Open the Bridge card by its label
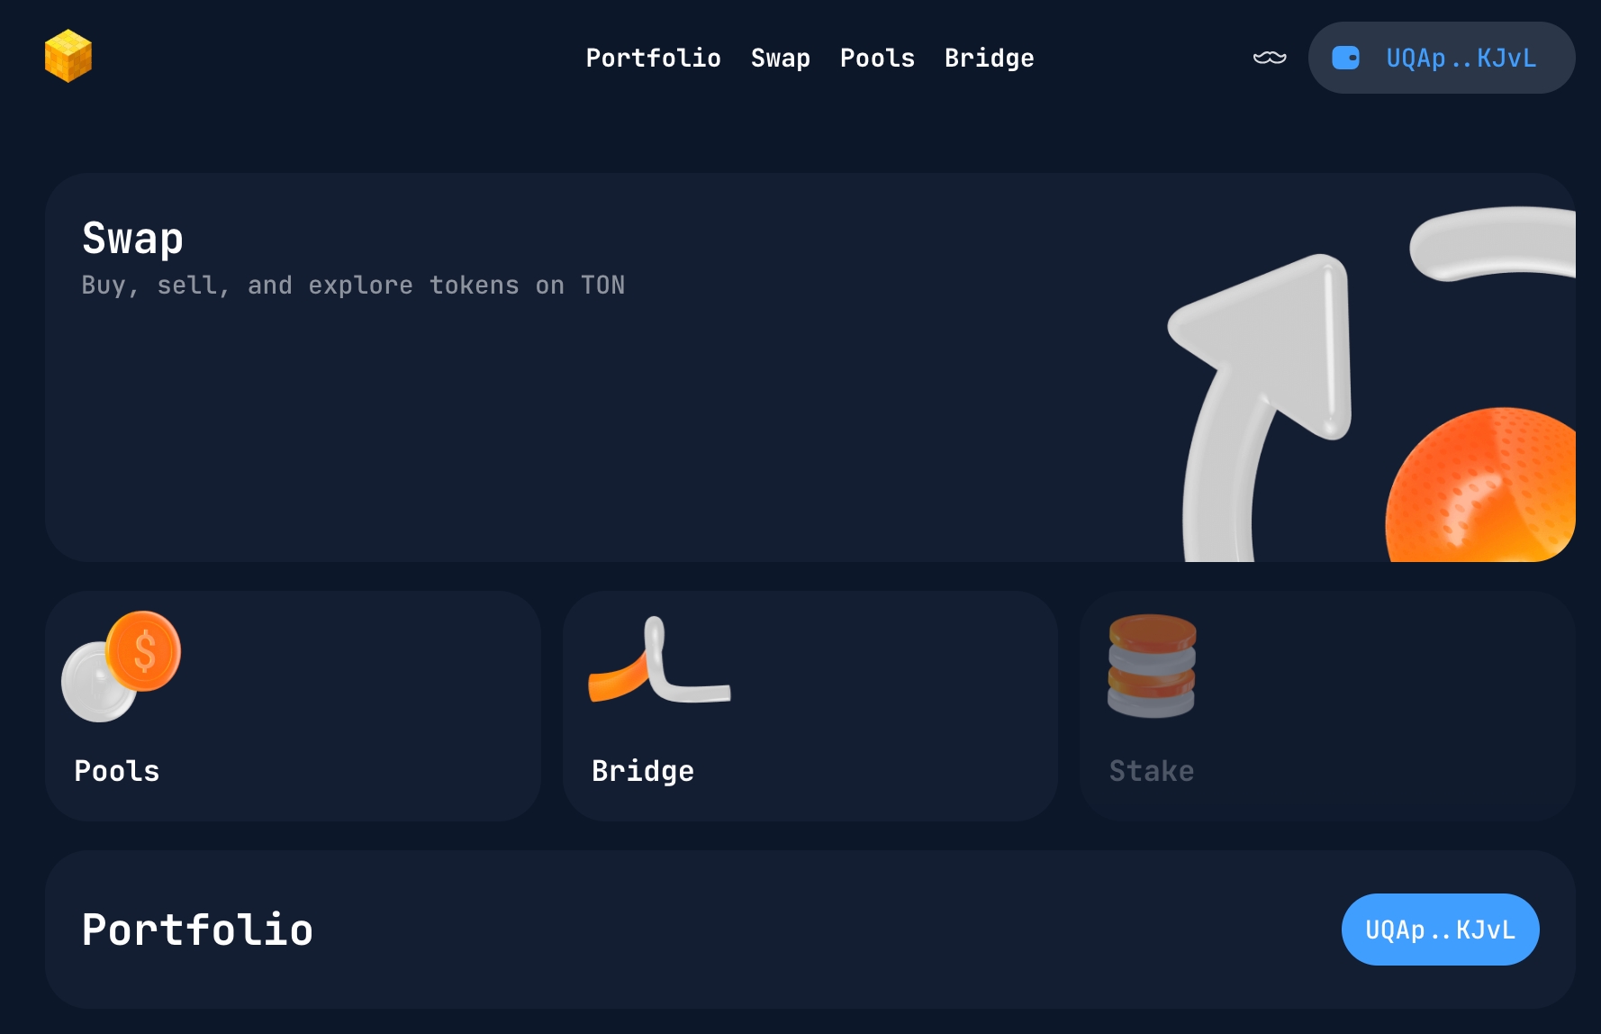Screen dimensions: 1601x1034 pyautogui.click(x=642, y=771)
